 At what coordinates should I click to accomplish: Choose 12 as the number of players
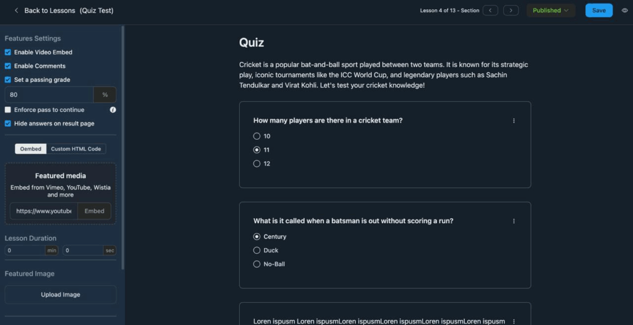coord(257,164)
